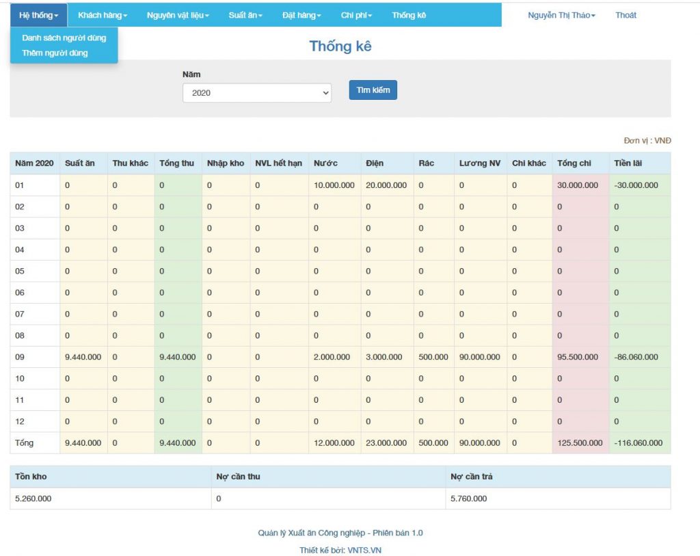The image size is (700, 556).
Task: Click the Nợ cần trả value 5.760.000
Action: (x=468, y=499)
